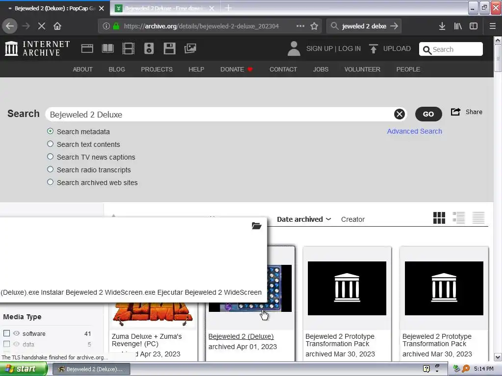Click the Share icon
The width and height of the screenshot is (502, 376).
[455, 112]
